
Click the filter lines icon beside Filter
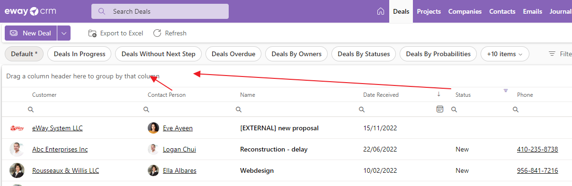[x=552, y=54]
